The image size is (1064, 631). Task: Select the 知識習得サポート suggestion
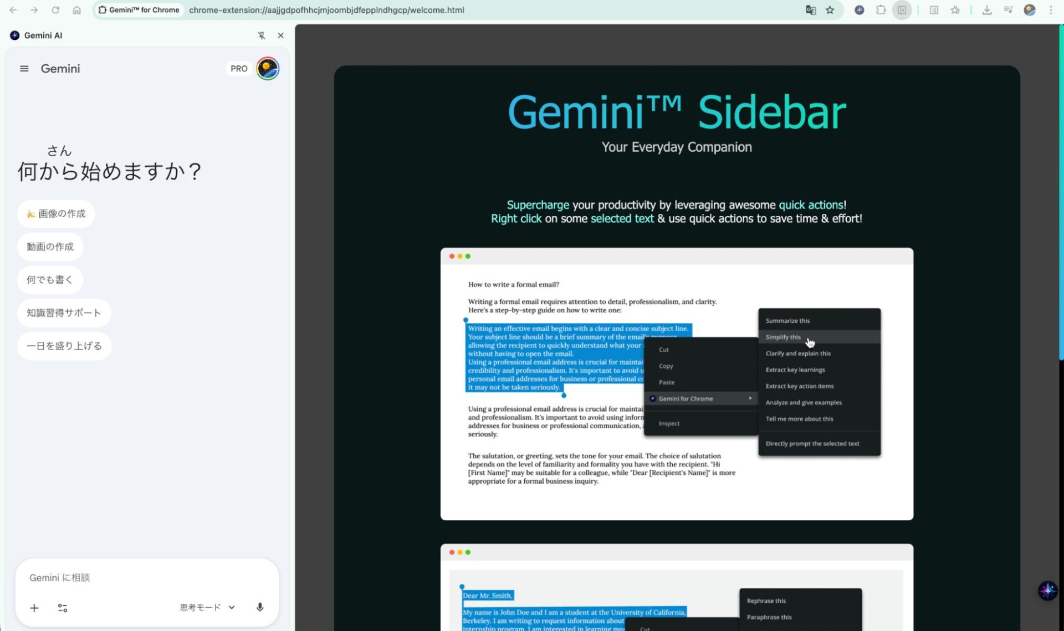(64, 312)
